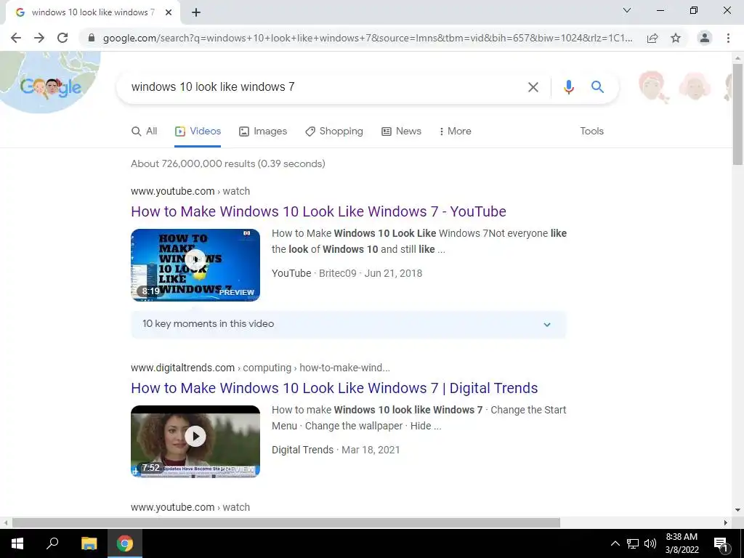This screenshot has height=558, width=744.
Task: Click the vertical scrollbar down arrow
Action: click(x=737, y=510)
